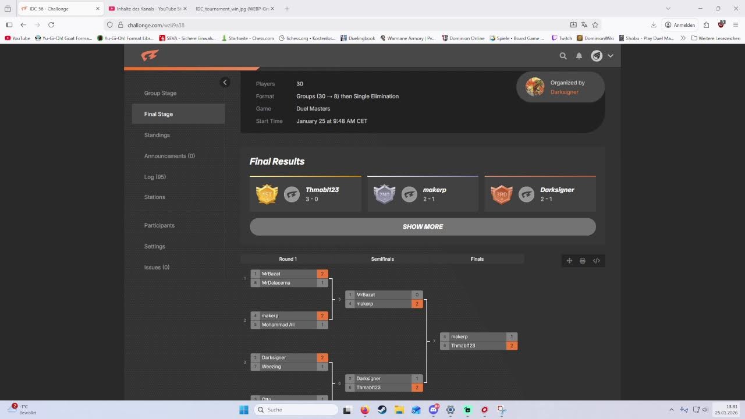Bookmark this page with star icon

click(595, 25)
